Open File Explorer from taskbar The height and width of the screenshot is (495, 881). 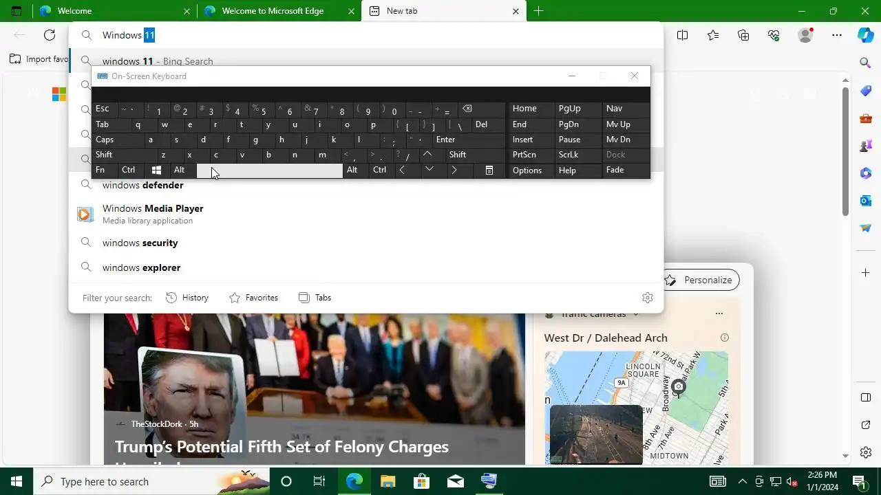388,481
